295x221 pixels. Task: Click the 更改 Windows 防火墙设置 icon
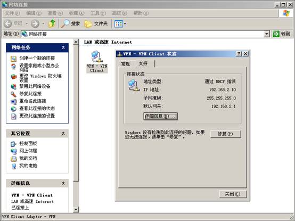13,77
